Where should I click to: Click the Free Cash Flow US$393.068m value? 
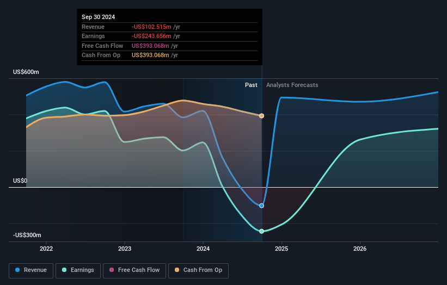150,46
